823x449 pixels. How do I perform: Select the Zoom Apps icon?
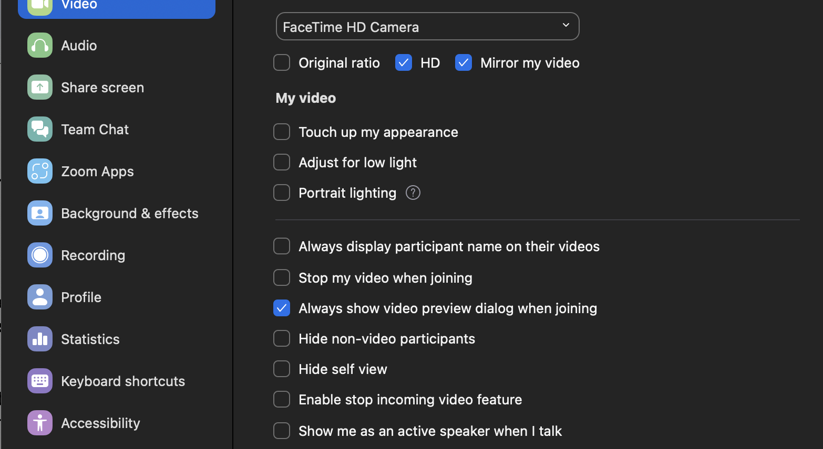[39, 171]
